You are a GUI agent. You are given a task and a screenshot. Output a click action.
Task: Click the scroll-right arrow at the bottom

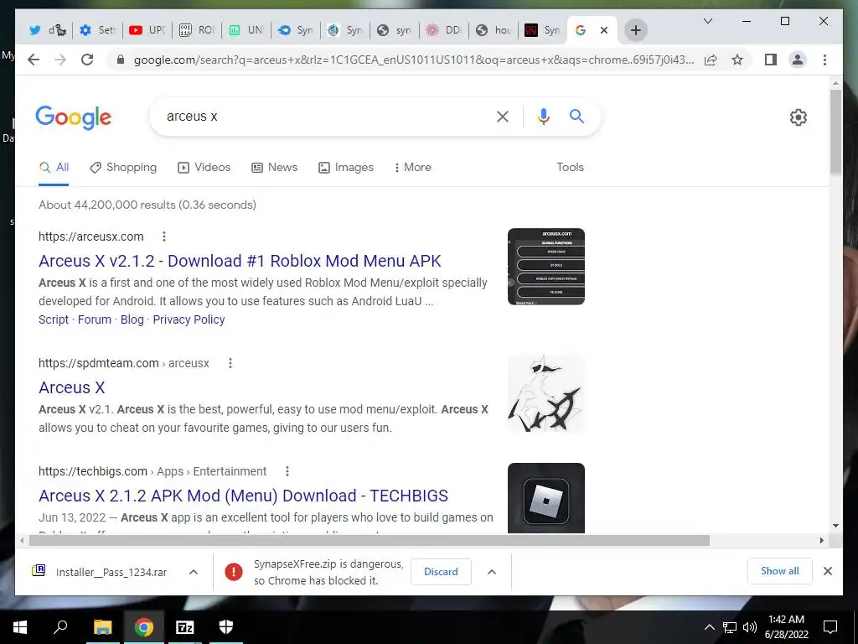[x=821, y=541]
